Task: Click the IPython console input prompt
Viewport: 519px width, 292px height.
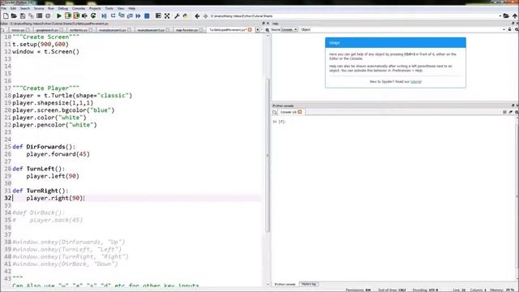Action: point(279,122)
